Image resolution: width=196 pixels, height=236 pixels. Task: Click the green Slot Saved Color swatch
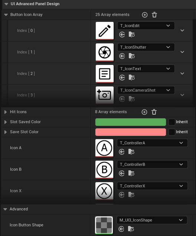(x=131, y=122)
